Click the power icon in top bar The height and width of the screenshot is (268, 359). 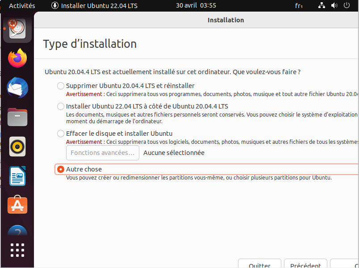click(346, 5)
